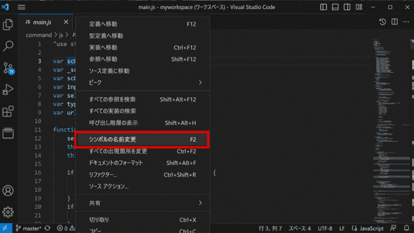Close the main.js tab
414x233 pixels.
(66, 22)
